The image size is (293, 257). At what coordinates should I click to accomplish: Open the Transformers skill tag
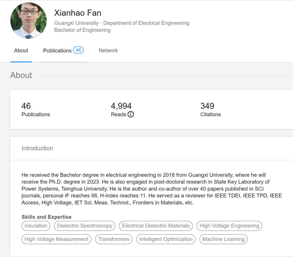pyautogui.click(x=114, y=239)
